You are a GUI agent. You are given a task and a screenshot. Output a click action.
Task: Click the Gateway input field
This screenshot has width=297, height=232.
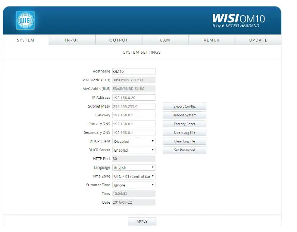(134, 115)
